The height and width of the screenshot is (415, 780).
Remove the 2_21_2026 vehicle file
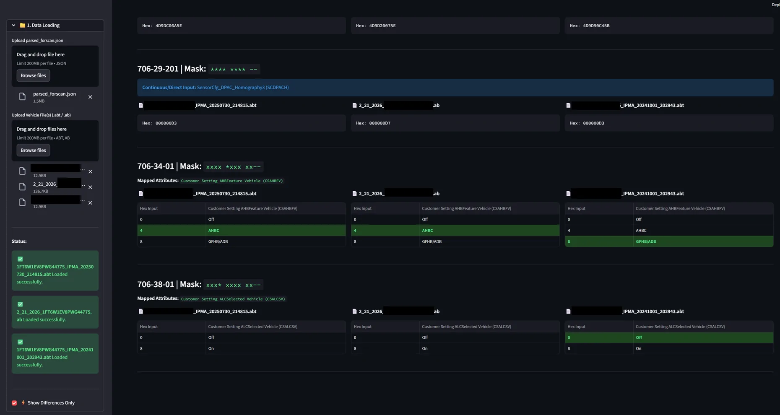[x=91, y=187]
